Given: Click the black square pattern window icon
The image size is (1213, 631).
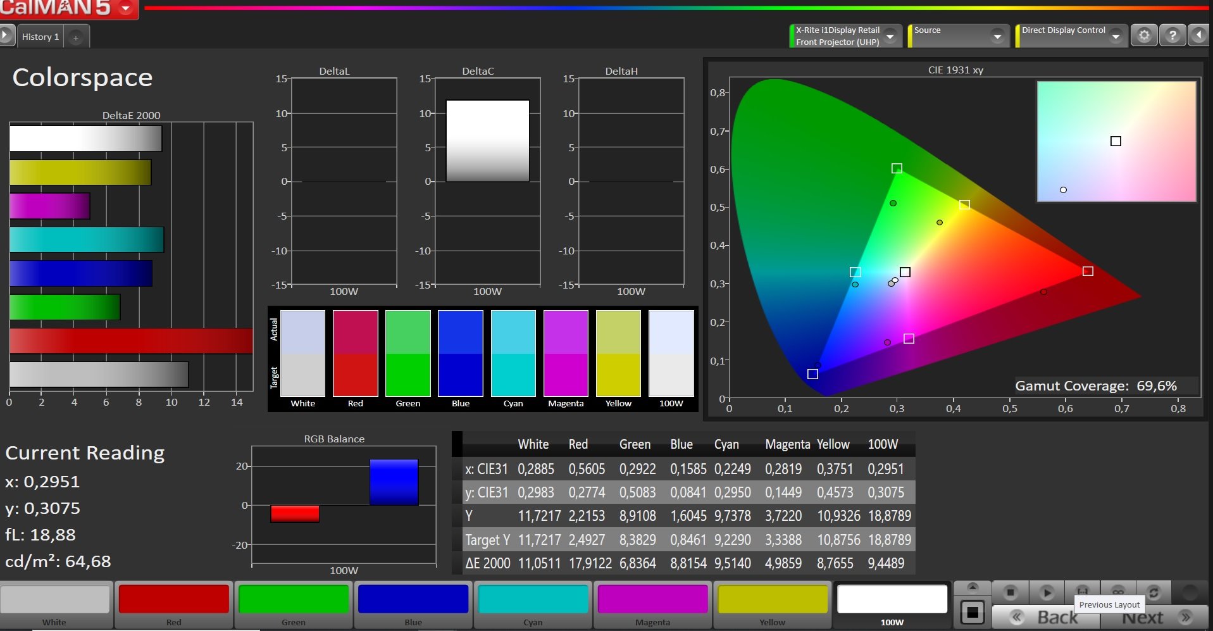Looking at the screenshot, I should 973,612.
